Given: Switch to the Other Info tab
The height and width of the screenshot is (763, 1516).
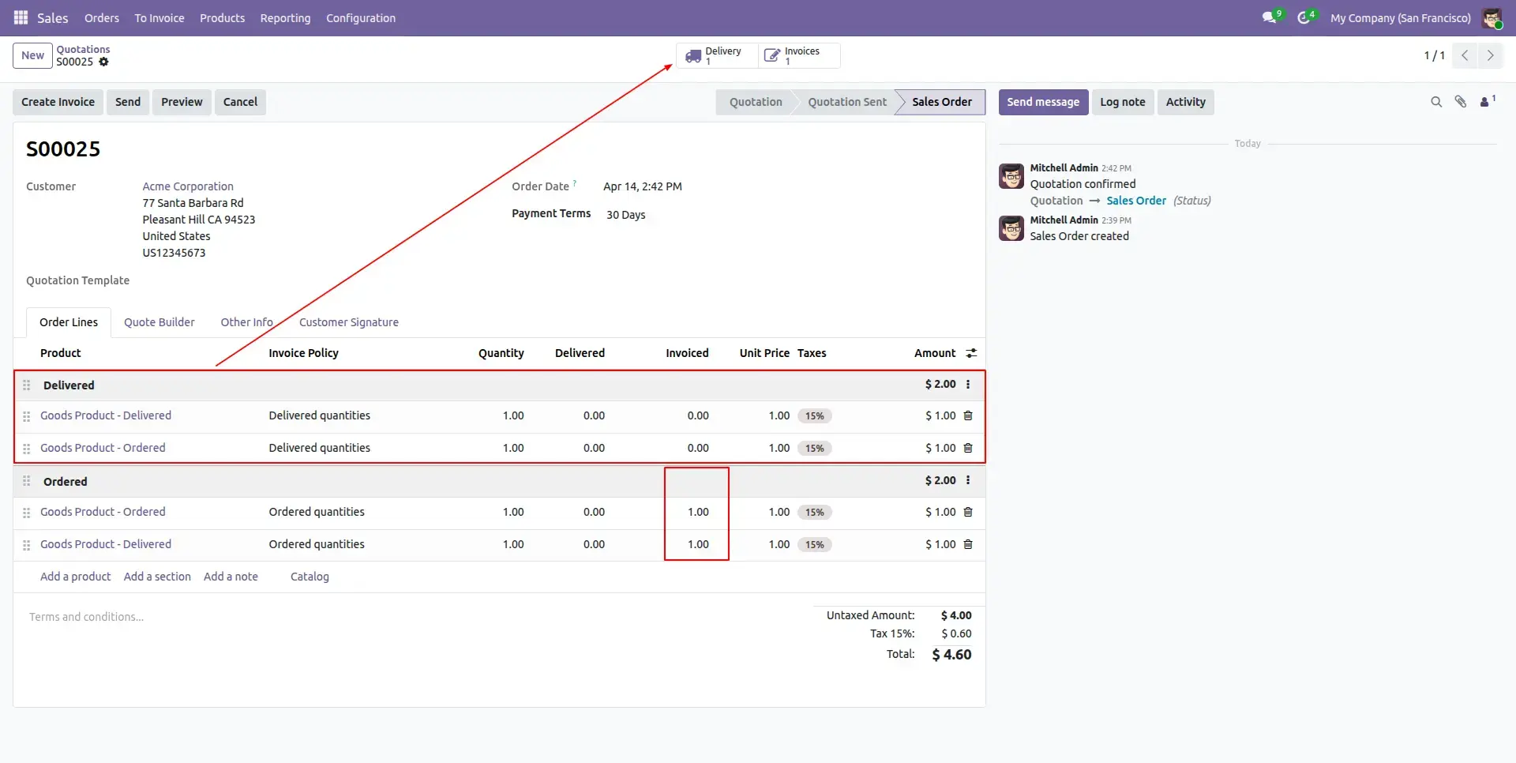Looking at the screenshot, I should (247, 322).
